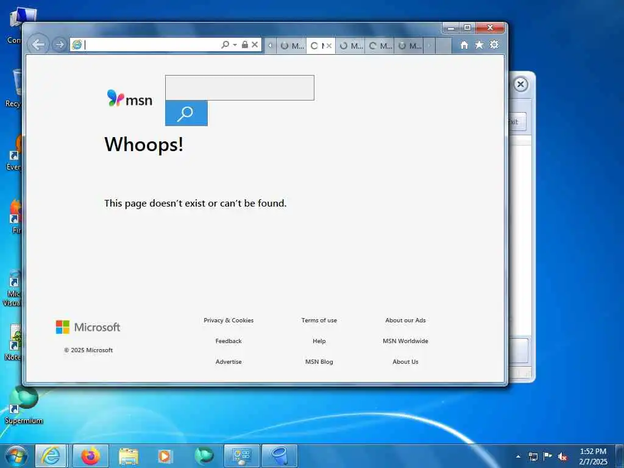This screenshot has height=468, width=624.
Task: Switch to the third M... tab
Action: (x=350, y=46)
